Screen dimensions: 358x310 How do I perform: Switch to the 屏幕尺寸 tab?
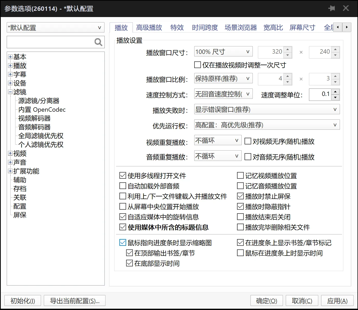[302, 28]
